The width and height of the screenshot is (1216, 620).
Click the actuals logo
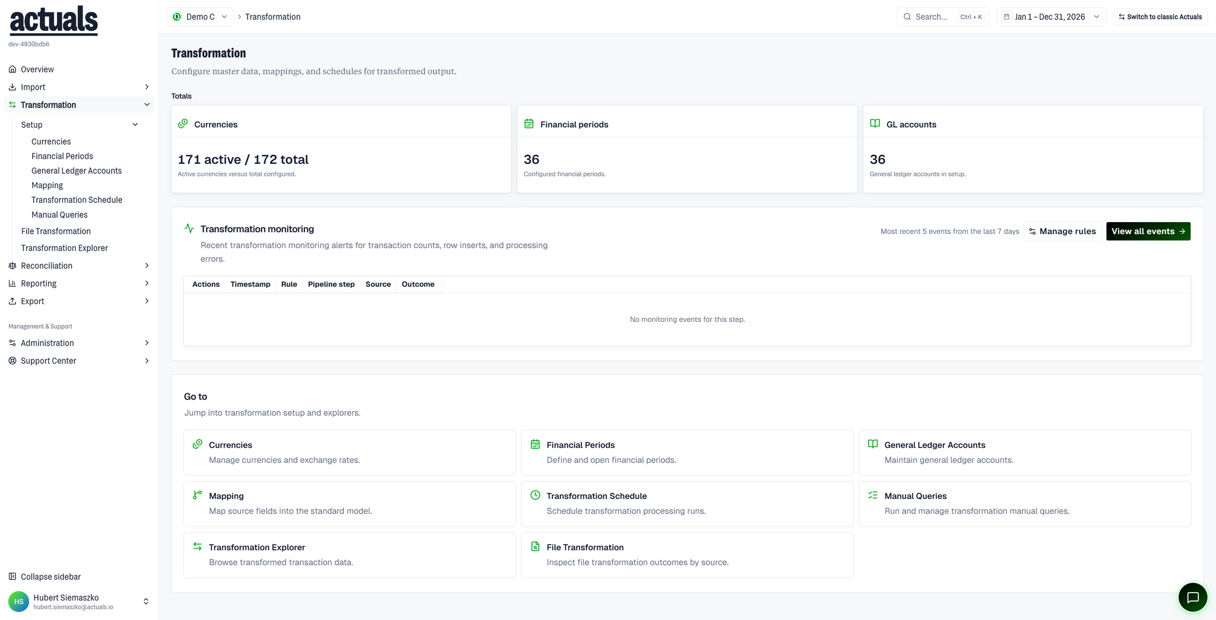53,21
